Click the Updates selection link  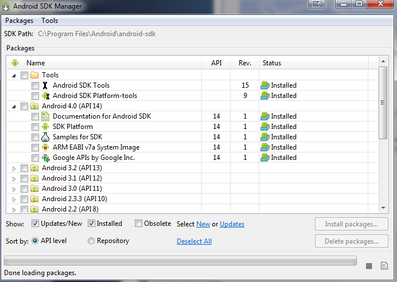232,224
